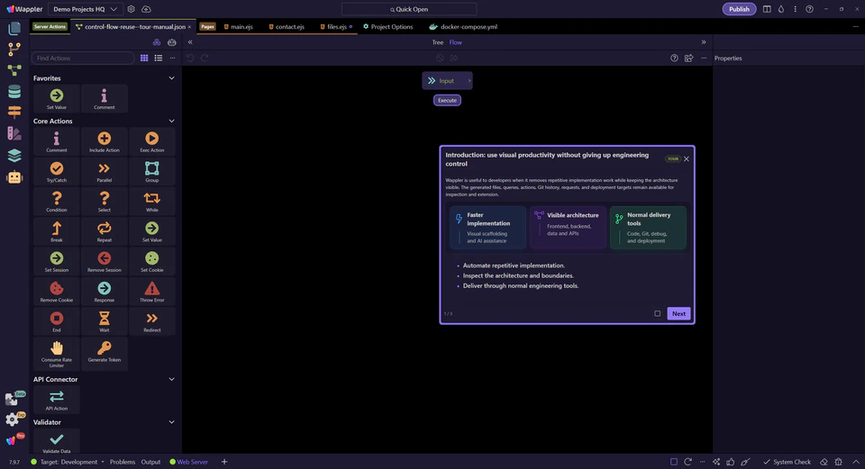Click the Execute button under Input

click(447, 100)
